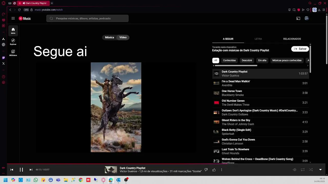Screen dimensions: 328x184
Task: Open the YouTube Music hamburger guide menu
Action: (x=13, y=18)
